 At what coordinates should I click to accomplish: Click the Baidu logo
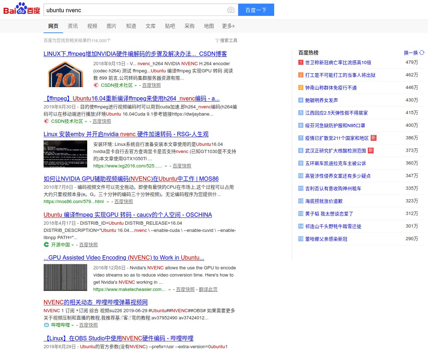pos(22,9)
